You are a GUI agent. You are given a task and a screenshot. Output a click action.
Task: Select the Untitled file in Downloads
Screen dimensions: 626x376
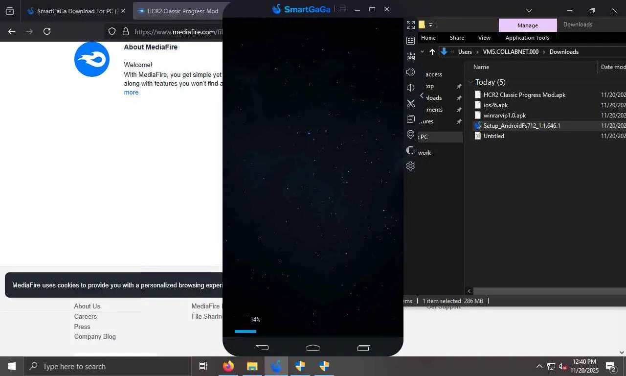(x=493, y=136)
